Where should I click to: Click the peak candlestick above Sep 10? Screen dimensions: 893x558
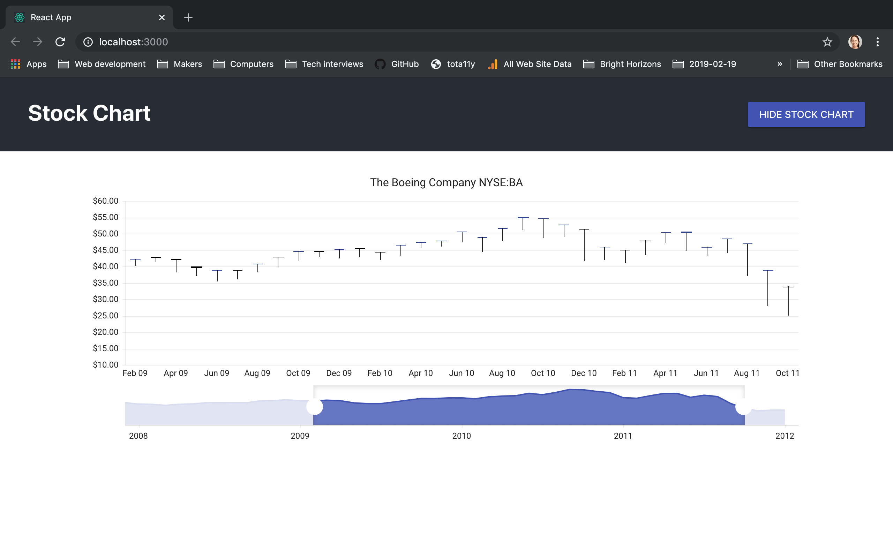point(523,223)
